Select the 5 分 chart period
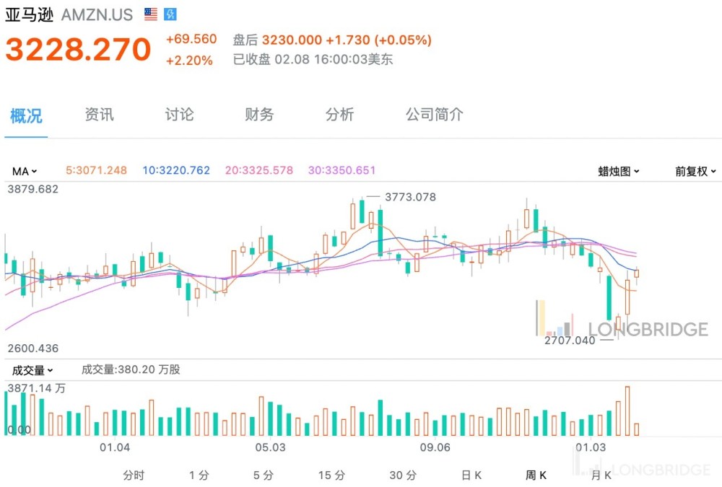 click(x=264, y=475)
